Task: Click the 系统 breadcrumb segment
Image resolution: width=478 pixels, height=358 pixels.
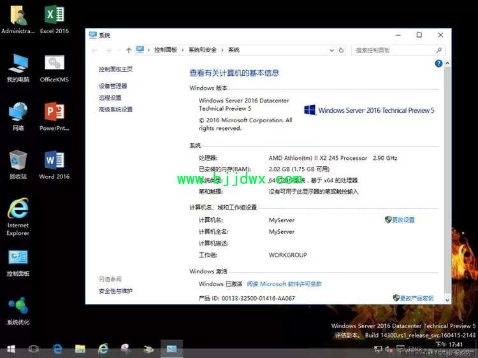Action: click(234, 50)
